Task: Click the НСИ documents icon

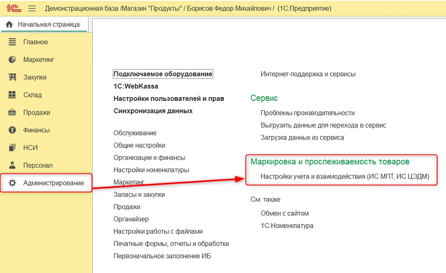Action: coord(12,148)
